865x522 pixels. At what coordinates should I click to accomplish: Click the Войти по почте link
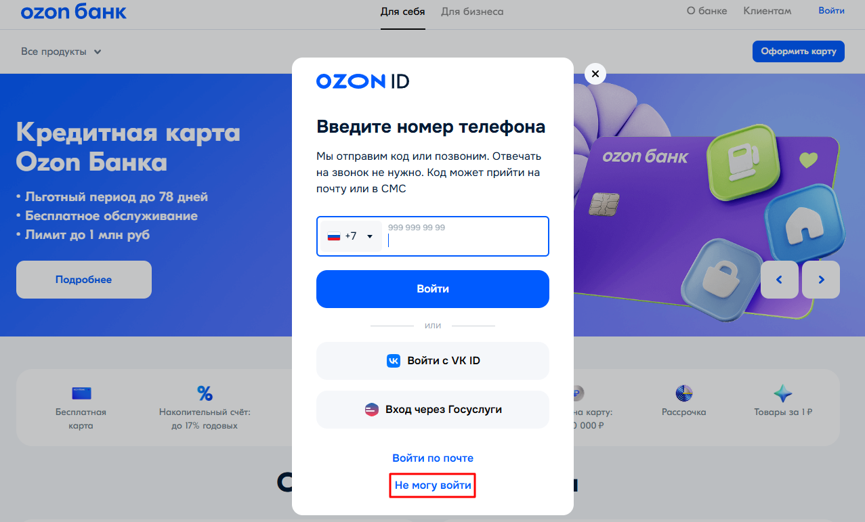click(x=433, y=458)
